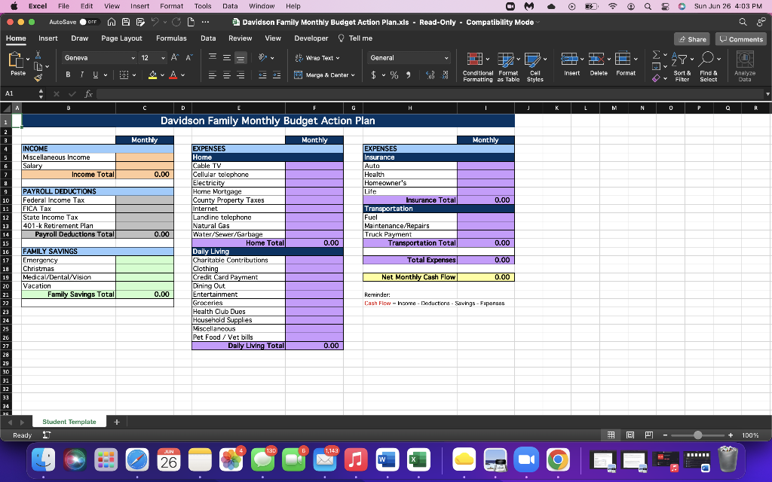Expand the Fill Color dropdown arrow
The image size is (772, 482).
162,75
